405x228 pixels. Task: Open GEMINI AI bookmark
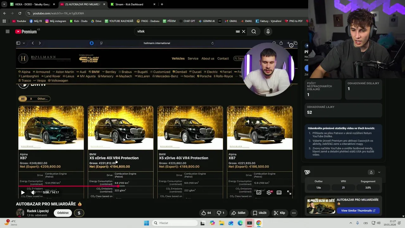[206, 21]
